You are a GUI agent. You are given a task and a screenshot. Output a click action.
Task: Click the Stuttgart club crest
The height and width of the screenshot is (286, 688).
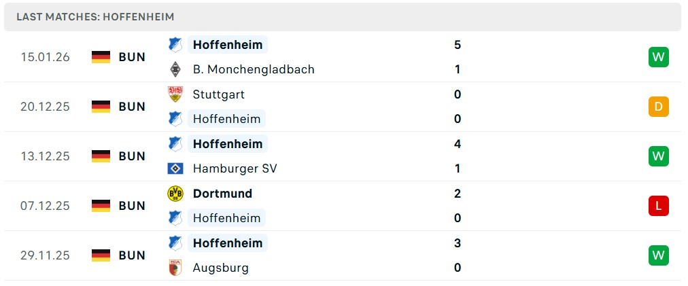(x=175, y=94)
